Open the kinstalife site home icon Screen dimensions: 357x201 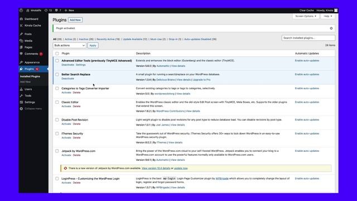(28, 10)
